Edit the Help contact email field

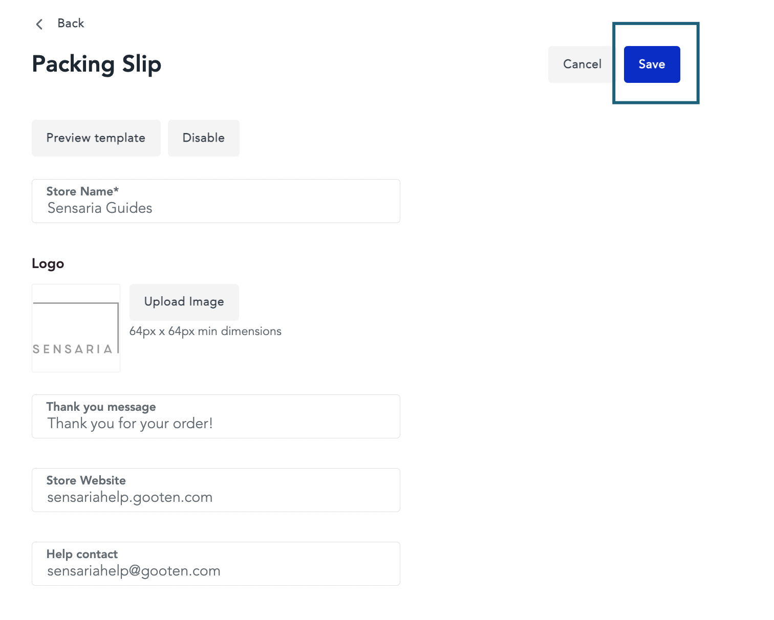click(216, 564)
